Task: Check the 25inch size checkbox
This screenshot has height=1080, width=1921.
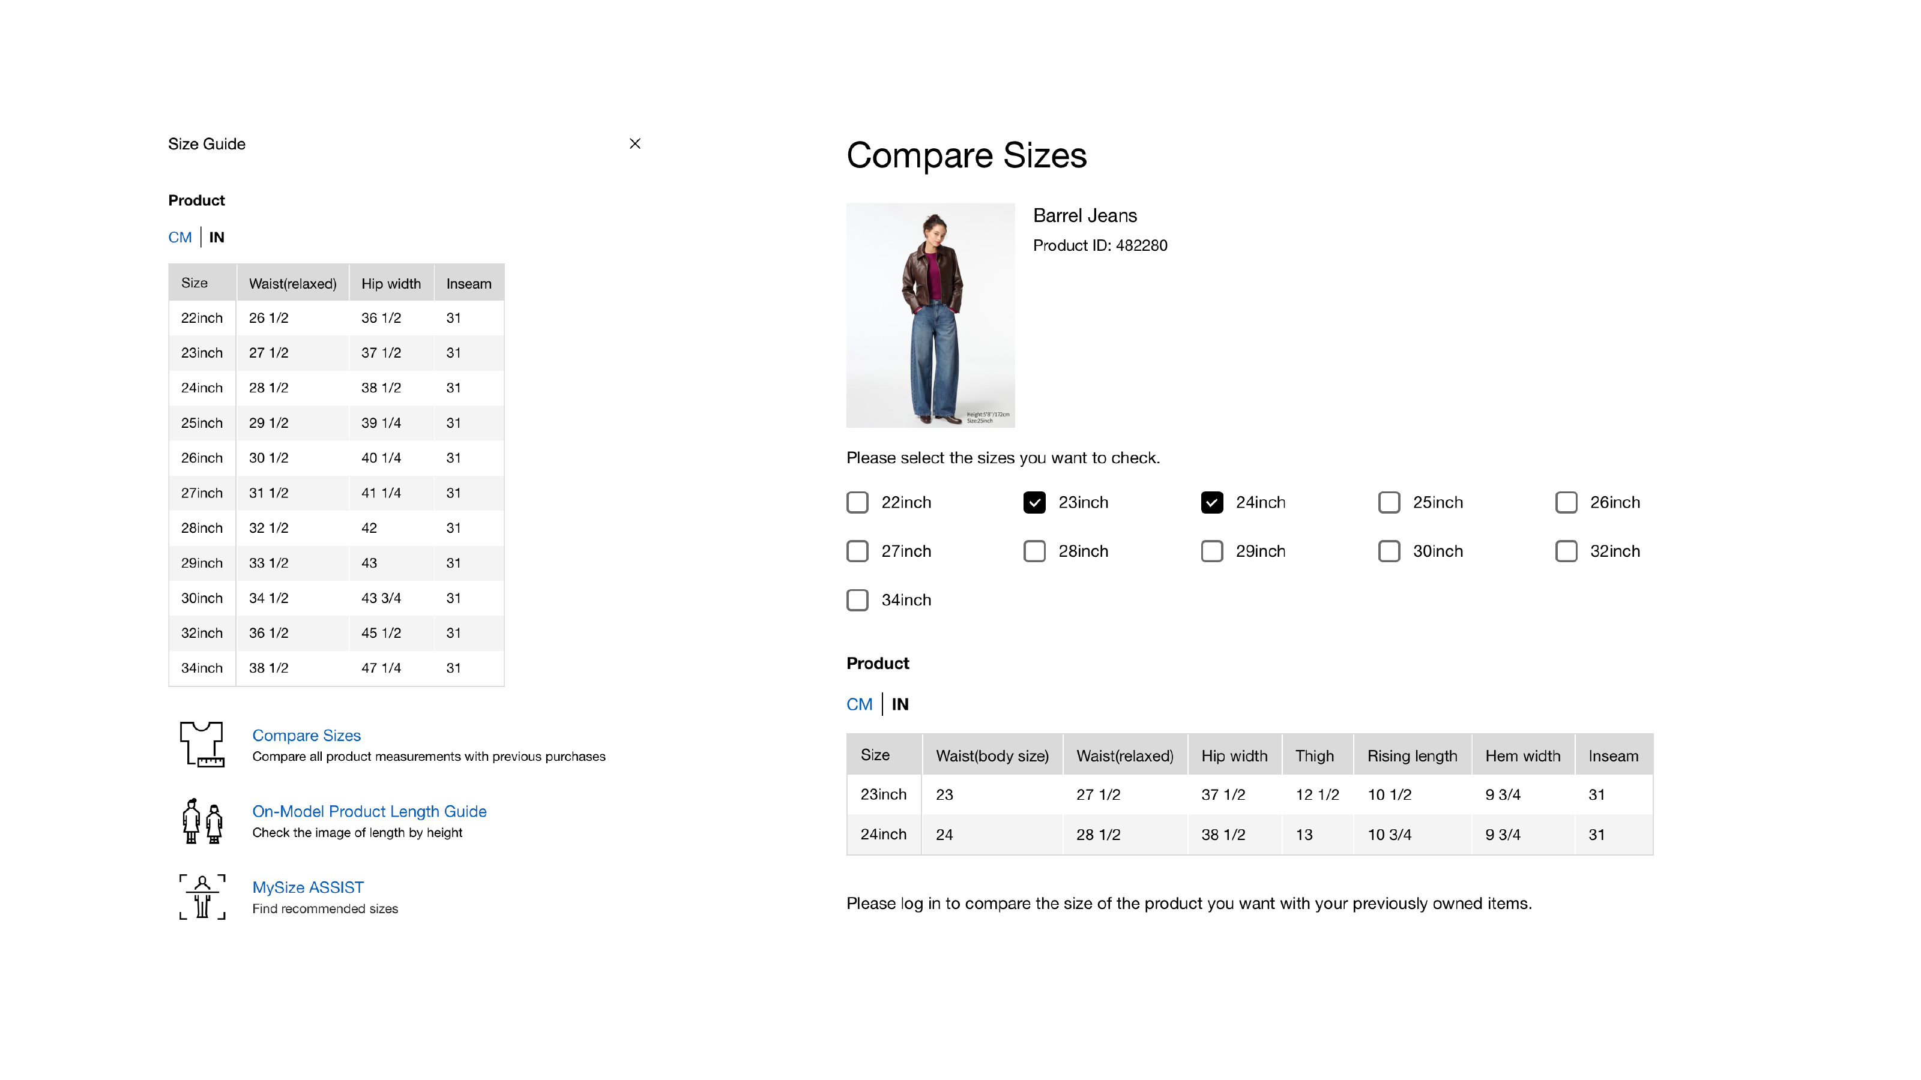Action: pos(1389,502)
